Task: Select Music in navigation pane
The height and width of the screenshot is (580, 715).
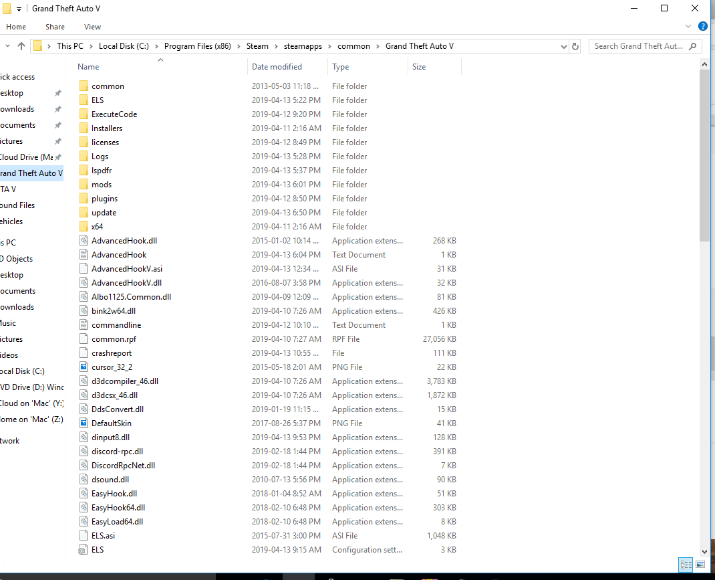Action: [8, 323]
